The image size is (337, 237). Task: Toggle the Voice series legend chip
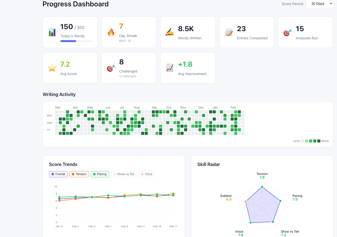[x=147, y=174]
